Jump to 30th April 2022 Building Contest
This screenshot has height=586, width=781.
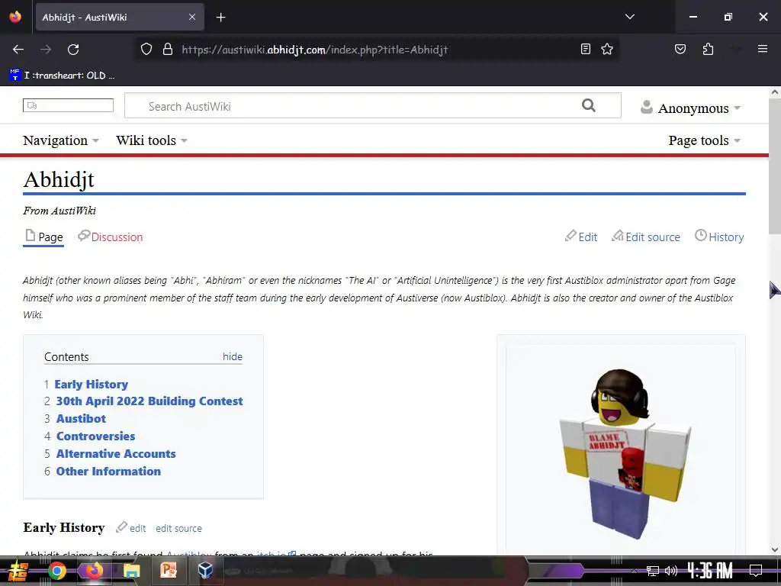pos(149,401)
